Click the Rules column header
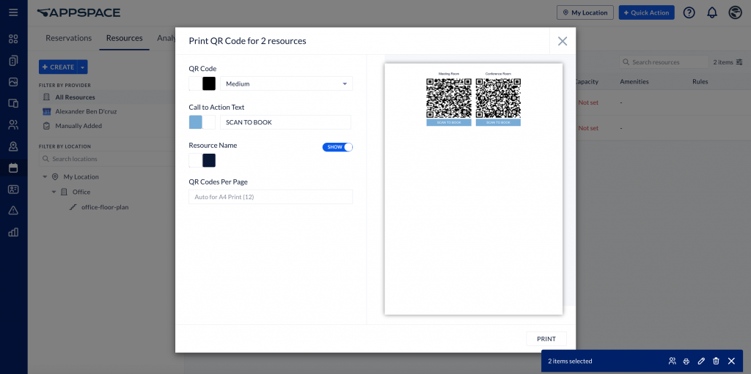Viewport: 751px width, 374px height. point(700,82)
